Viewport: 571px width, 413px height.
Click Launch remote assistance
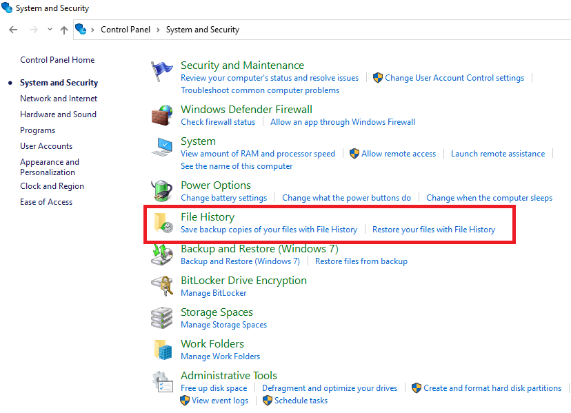(498, 154)
